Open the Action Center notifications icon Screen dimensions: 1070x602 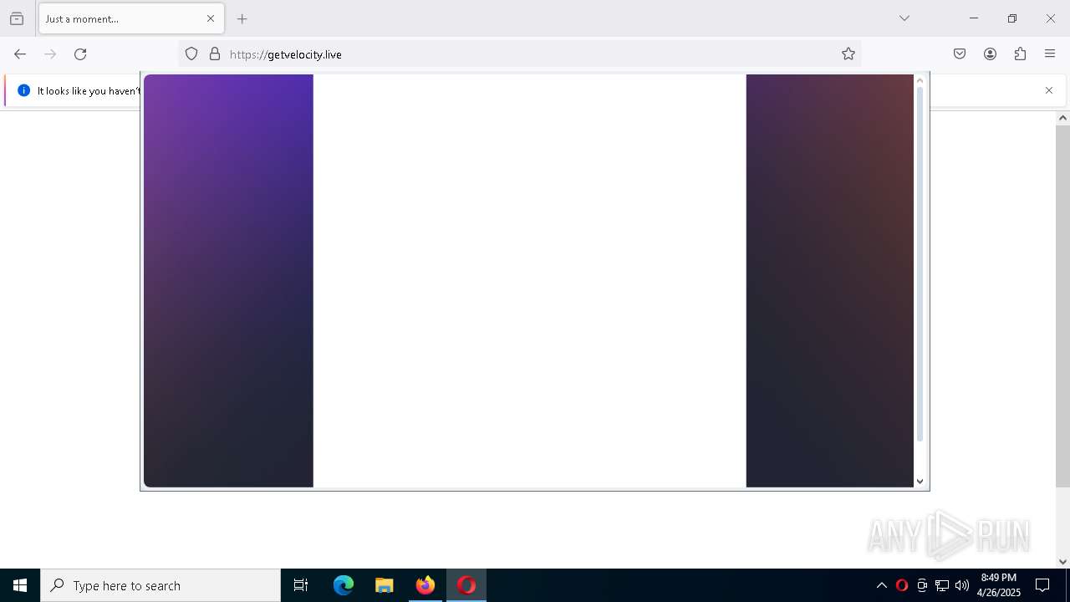[x=1042, y=585]
